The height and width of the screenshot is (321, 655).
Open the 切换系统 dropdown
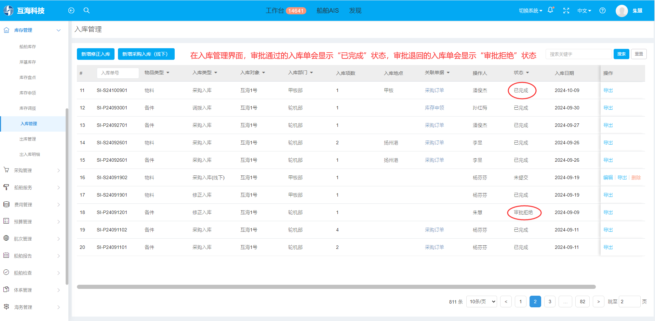[x=530, y=11]
